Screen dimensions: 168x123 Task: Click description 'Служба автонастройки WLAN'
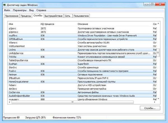point(94,42)
